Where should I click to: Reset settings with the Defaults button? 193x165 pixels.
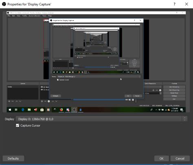[x=13, y=158]
